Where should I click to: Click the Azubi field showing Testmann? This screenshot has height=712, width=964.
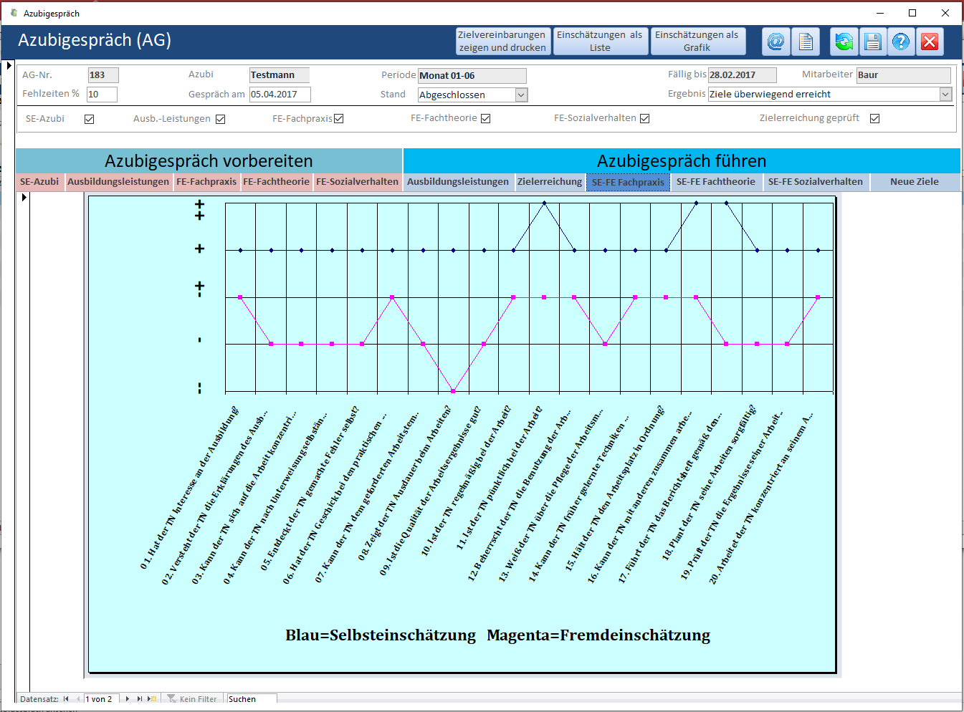[x=280, y=75]
